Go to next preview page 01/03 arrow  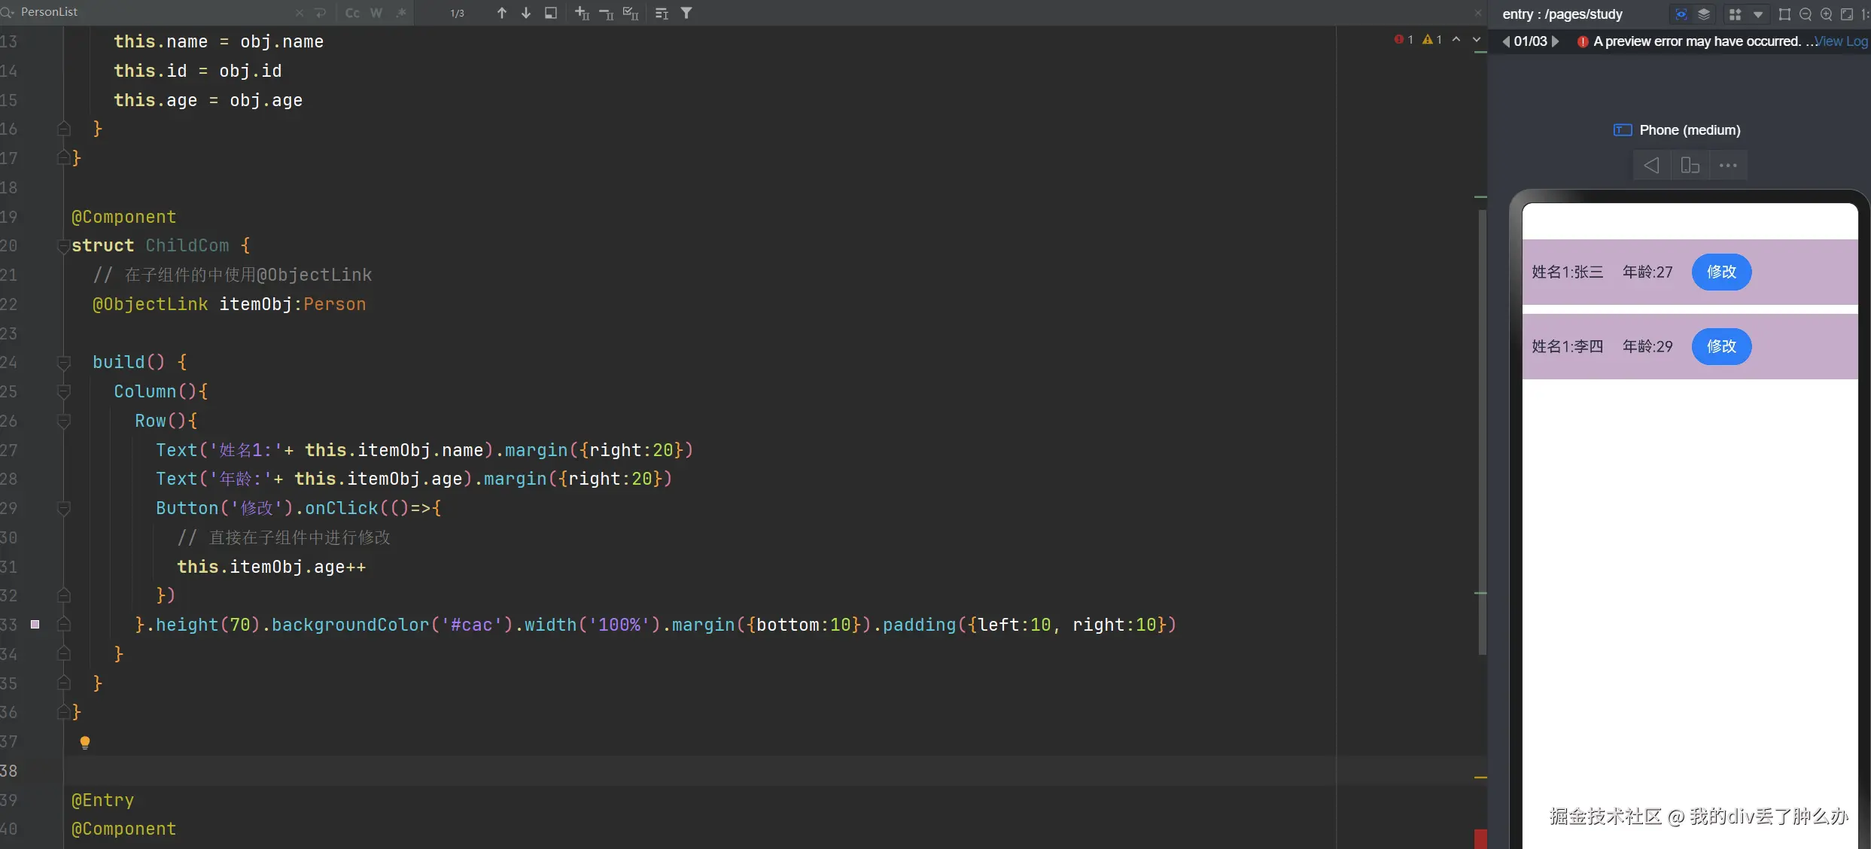(1556, 41)
